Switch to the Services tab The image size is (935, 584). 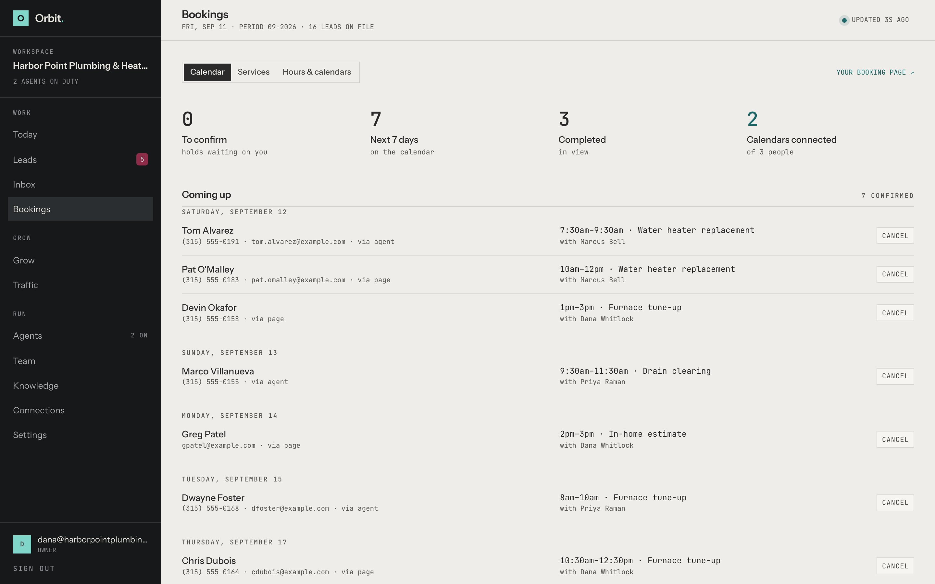pyautogui.click(x=254, y=72)
